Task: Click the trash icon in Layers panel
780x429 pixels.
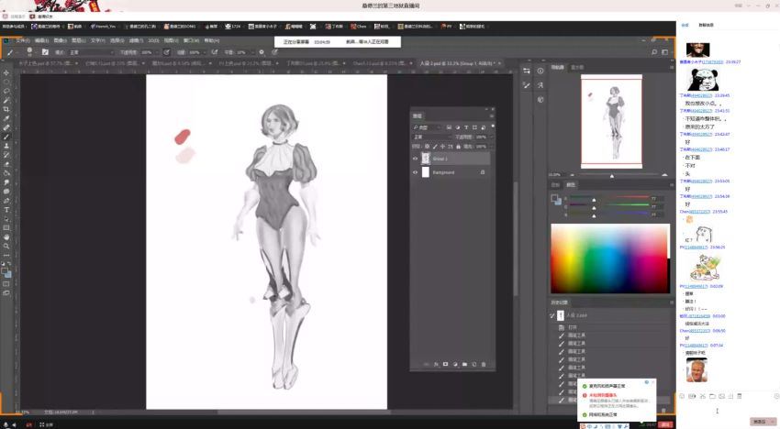Action: (x=484, y=364)
